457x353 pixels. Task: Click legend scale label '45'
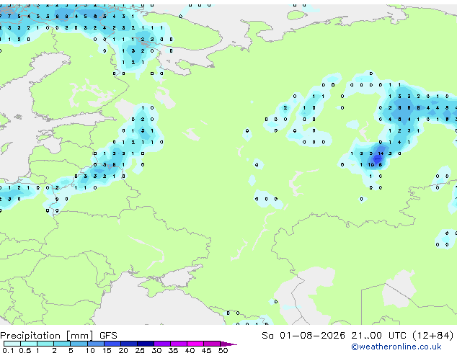pyautogui.click(x=206, y=350)
